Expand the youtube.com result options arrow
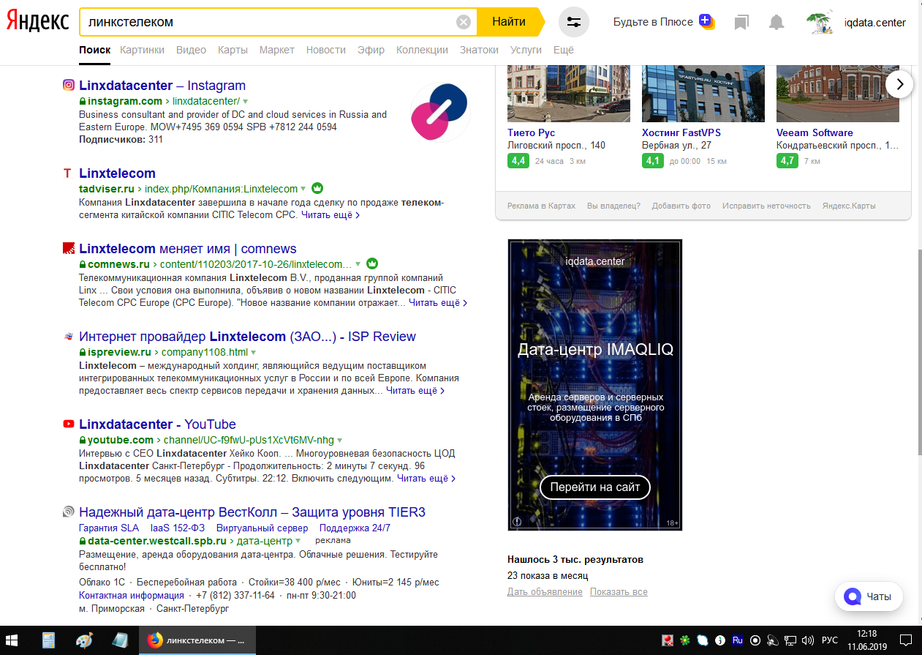Screen dimensions: 922x655 [340, 441]
